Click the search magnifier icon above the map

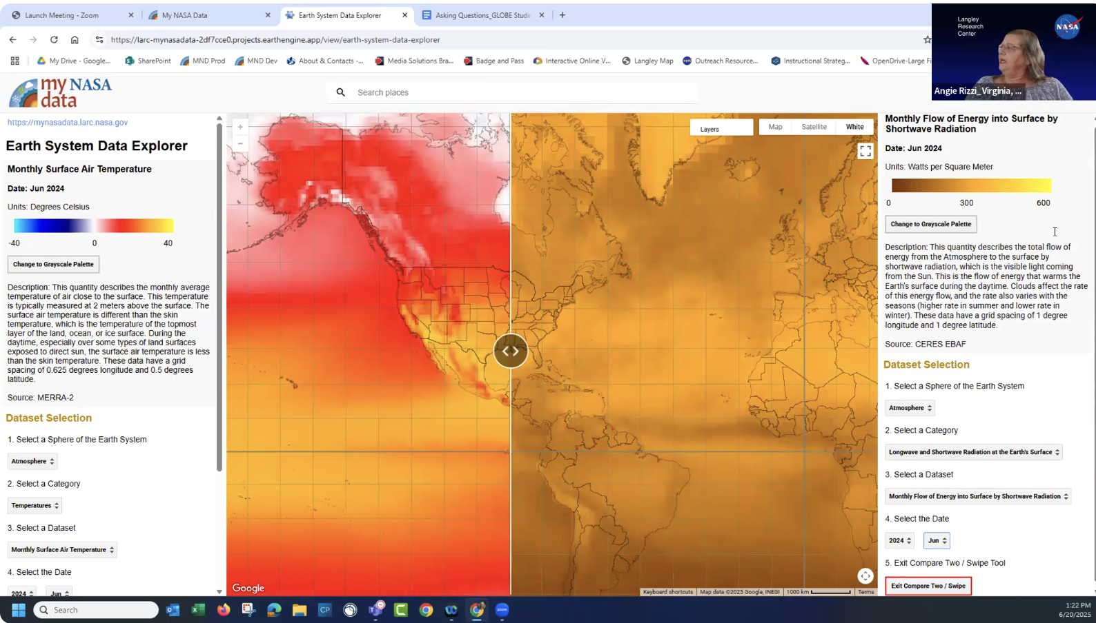(x=340, y=92)
